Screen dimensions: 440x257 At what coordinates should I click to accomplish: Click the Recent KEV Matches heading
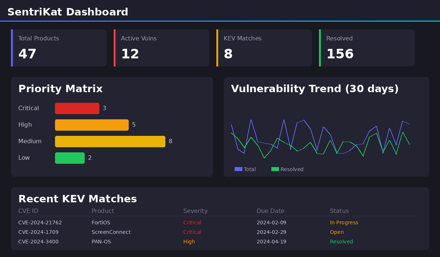pos(77,199)
